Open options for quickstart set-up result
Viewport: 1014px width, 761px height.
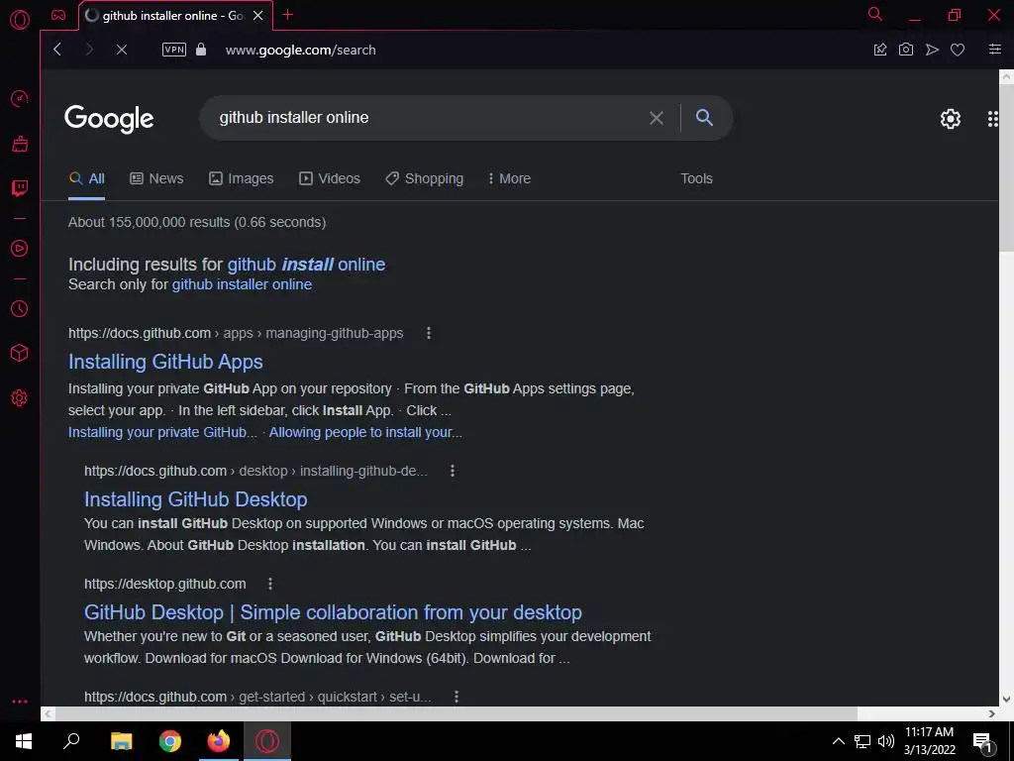456,697
